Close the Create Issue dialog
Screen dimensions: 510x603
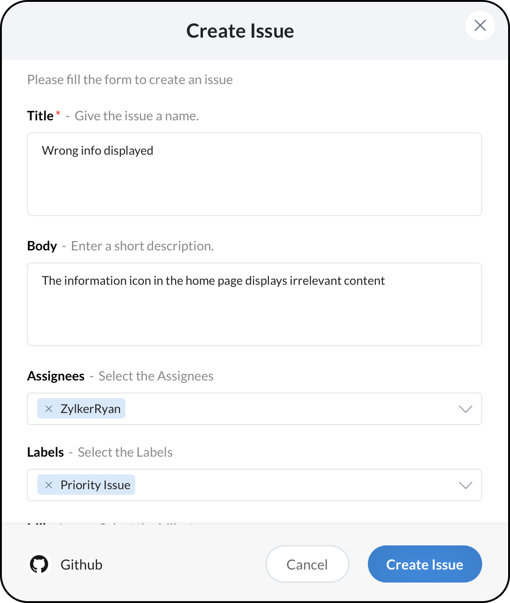pos(480,26)
